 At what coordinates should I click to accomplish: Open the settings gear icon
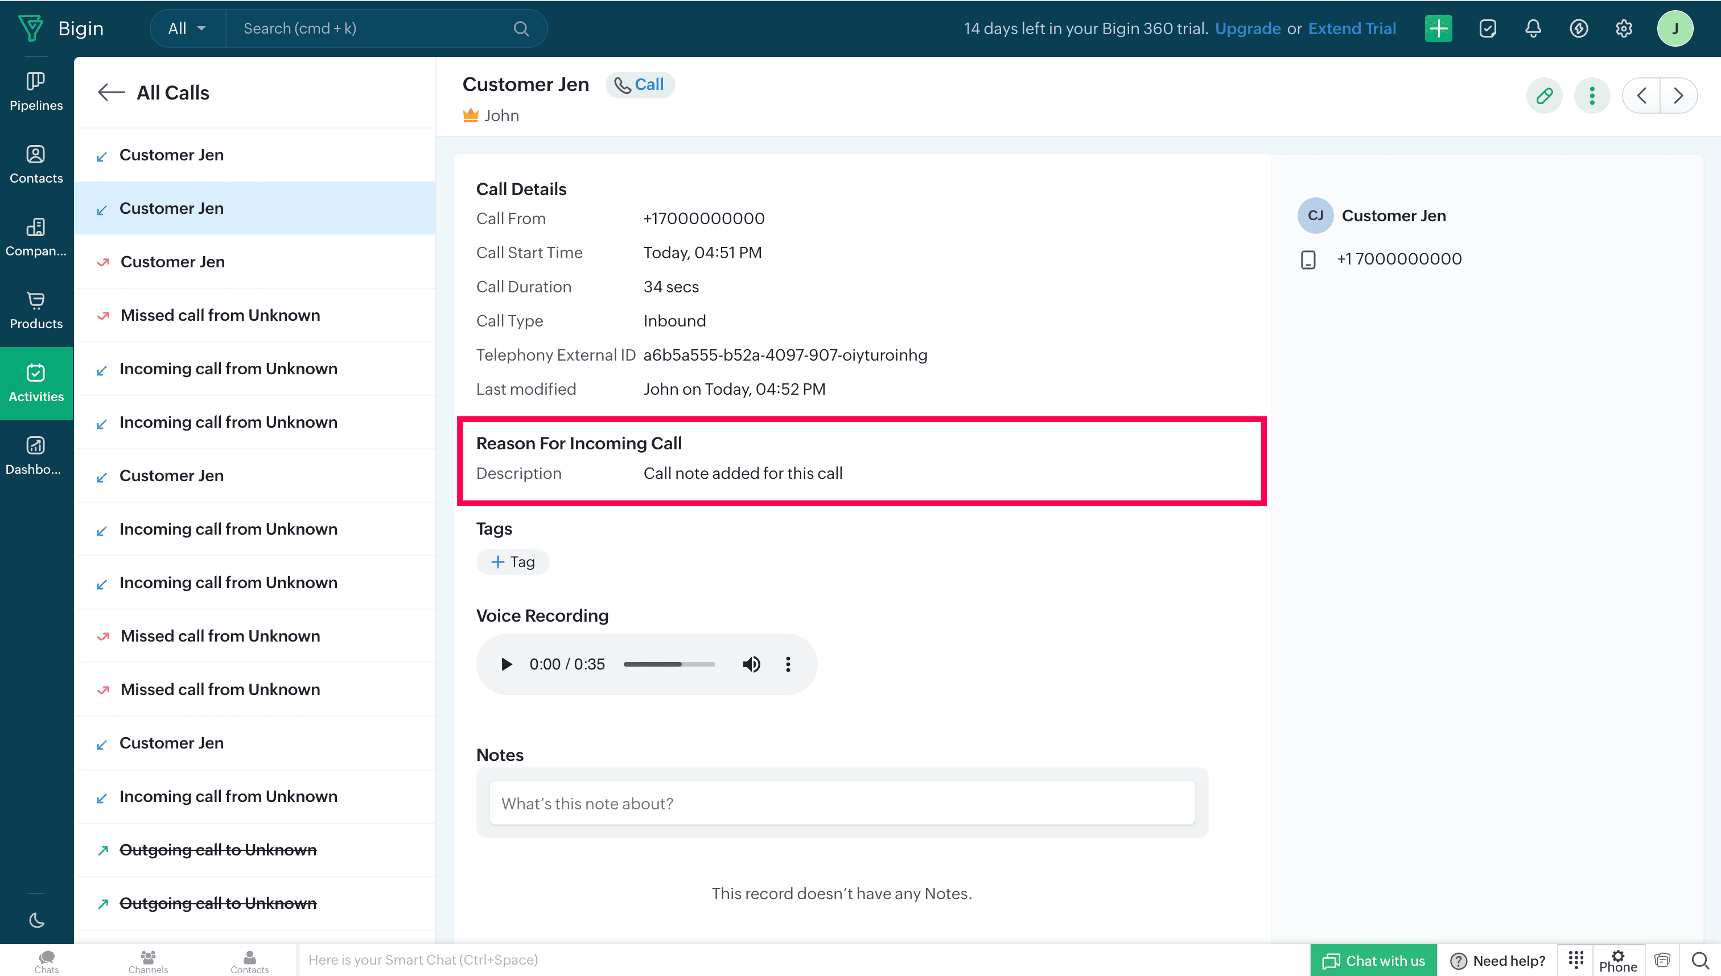click(x=1623, y=28)
